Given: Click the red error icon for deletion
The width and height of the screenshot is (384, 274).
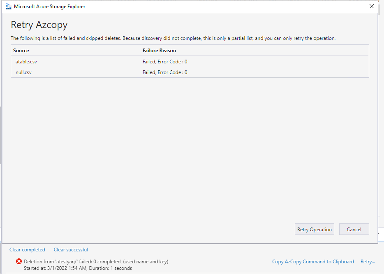Looking at the screenshot, I should click(19, 262).
